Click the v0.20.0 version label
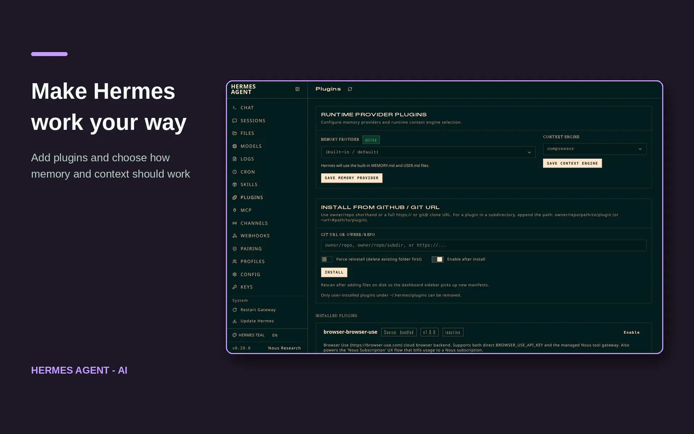Viewport: 694px width, 434px height. click(241, 348)
